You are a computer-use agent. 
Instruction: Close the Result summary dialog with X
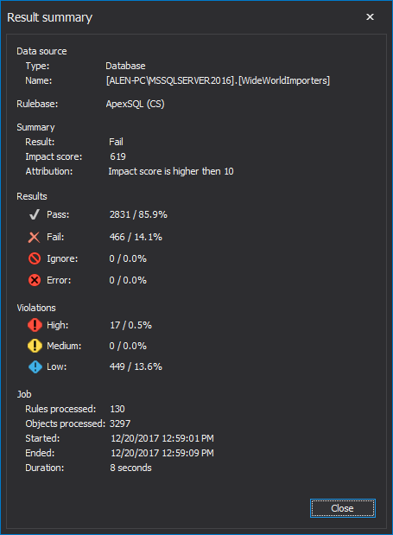click(370, 16)
